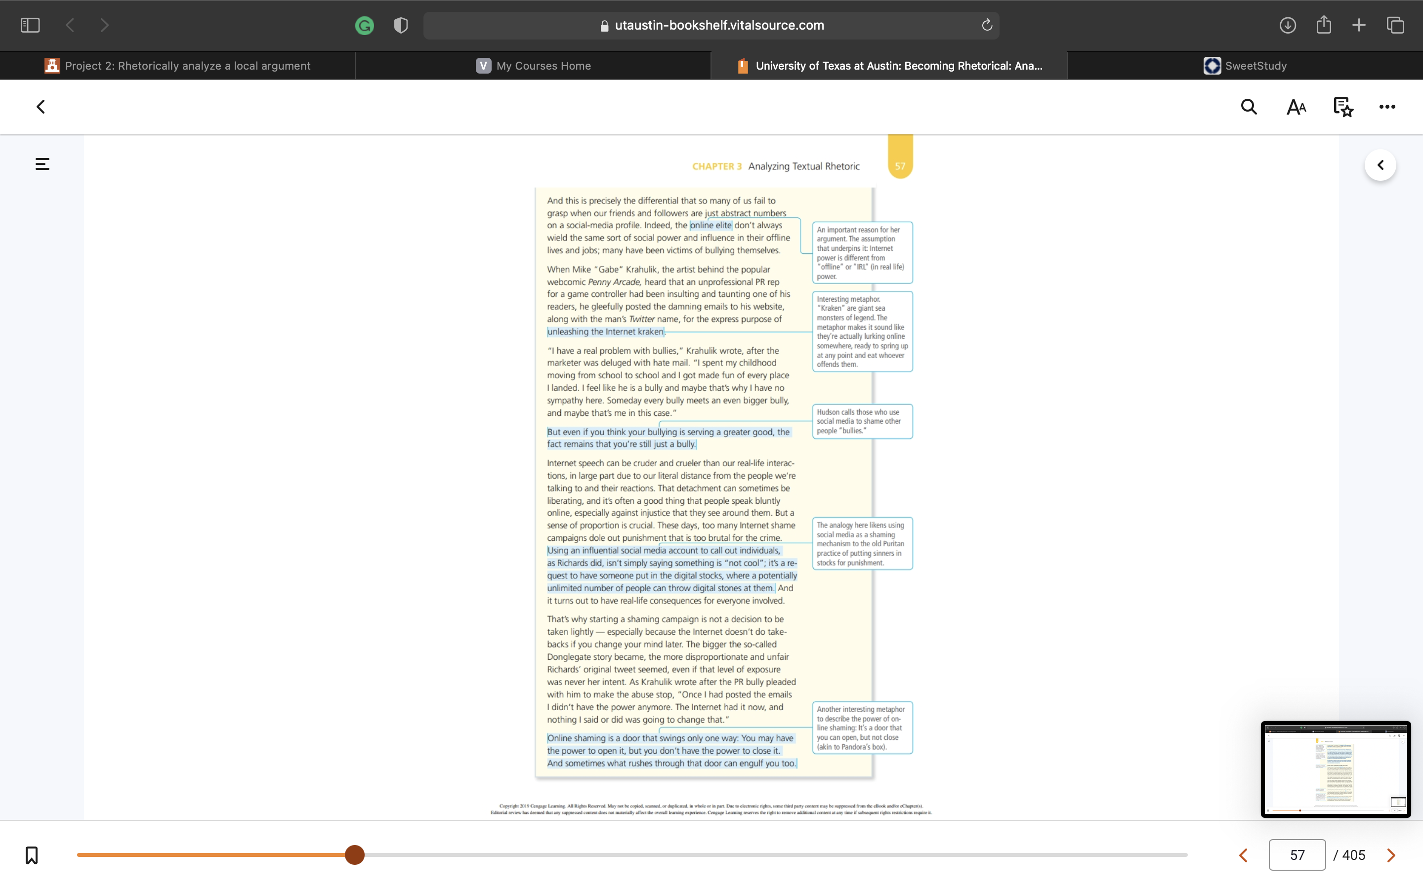Click the highlight "Using an influential social media account"
Screen dimensions: 1423x889
pyautogui.click(x=671, y=569)
